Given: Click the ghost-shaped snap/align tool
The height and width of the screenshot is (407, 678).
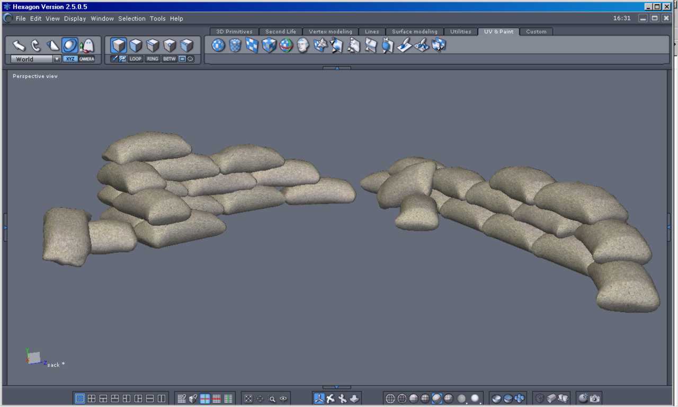Looking at the screenshot, I should coord(87,46).
